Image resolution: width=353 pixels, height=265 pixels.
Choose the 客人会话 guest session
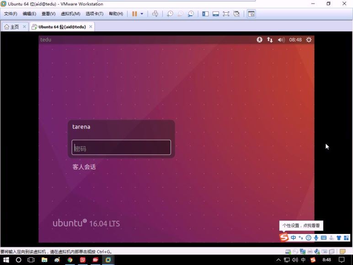pyautogui.click(x=84, y=167)
